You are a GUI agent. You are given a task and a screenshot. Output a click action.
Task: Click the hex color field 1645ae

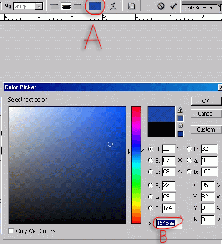tap(169, 223)
